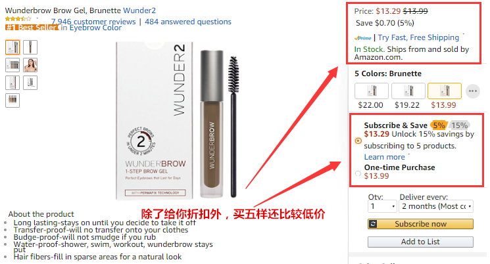The image size is (490, 264).
Task: Open the woman model photo thumbnail
Action: click(30, 65)
